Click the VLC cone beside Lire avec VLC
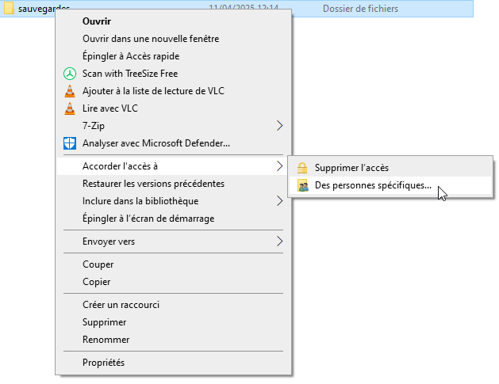Image resolution: width=499 pixels, height=384 pixels. pos(70,108)
